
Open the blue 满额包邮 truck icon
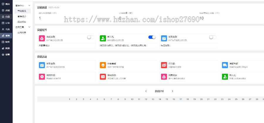[225, 65]
